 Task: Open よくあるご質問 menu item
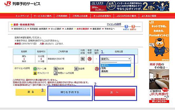click(149, 16)
